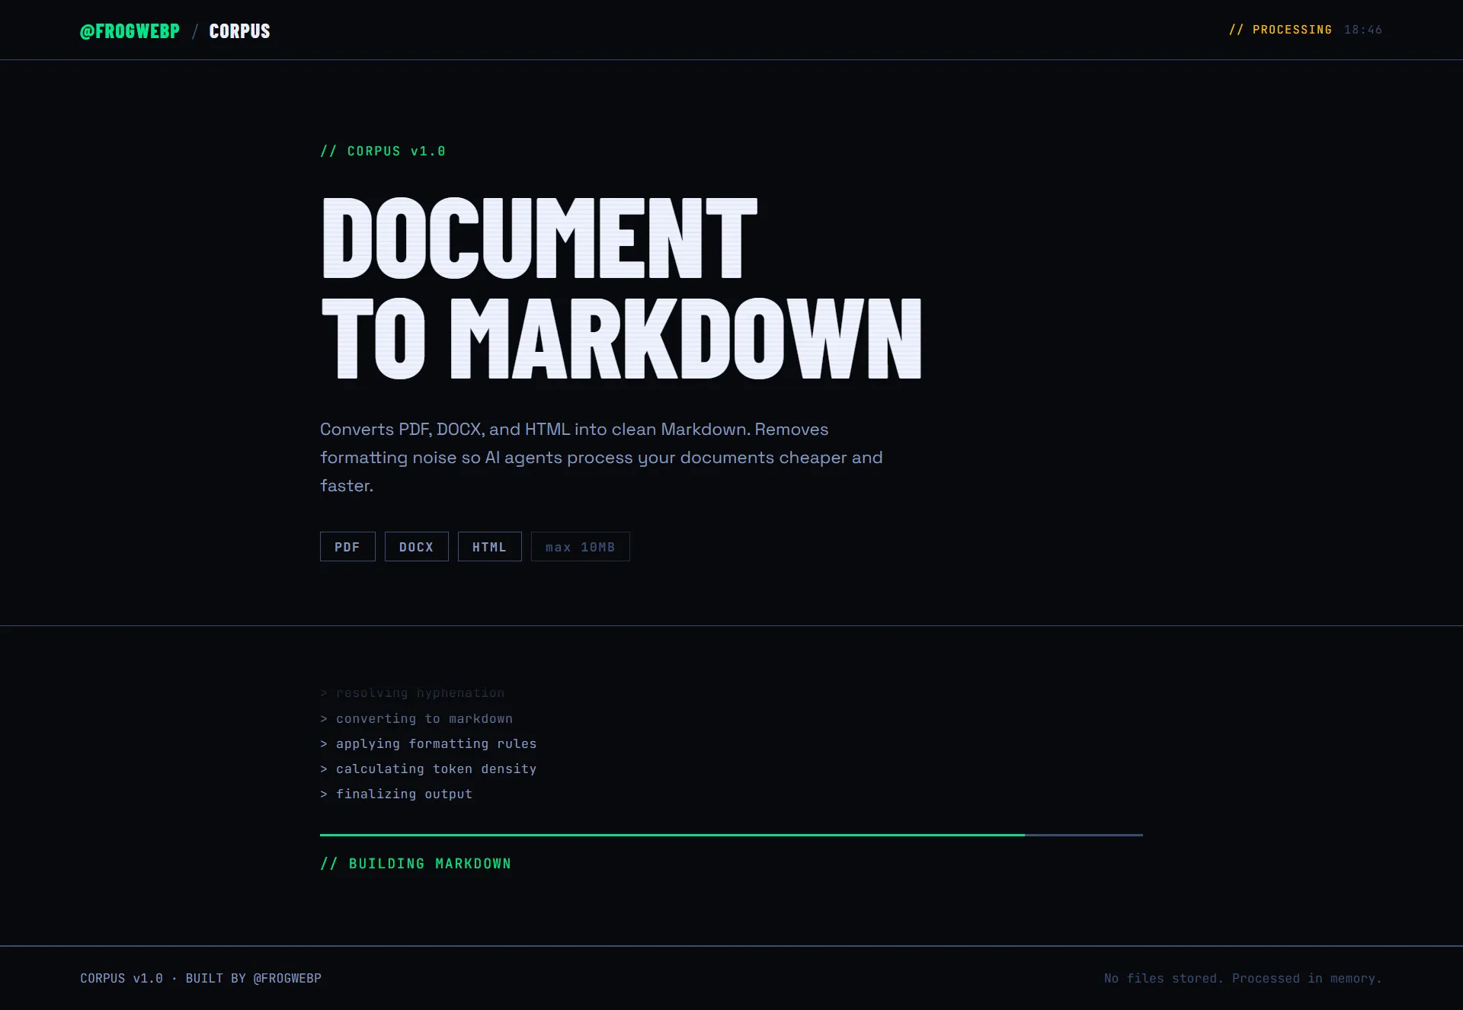This screenshot has height=1010, width=1463.
Task: Open the @FROGWEBP header link
Action: pyautogui.click(x=130, y=31)
